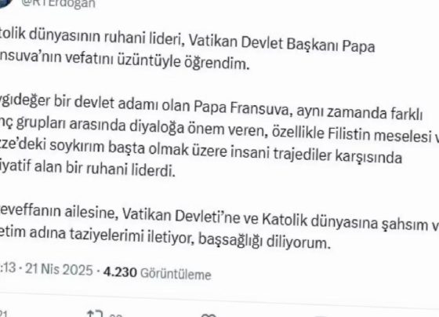Click the phrase 'ruhani liderdi'
Viewport: 439px width, 317px height.
pyautogui.click(x=131, y=169)
